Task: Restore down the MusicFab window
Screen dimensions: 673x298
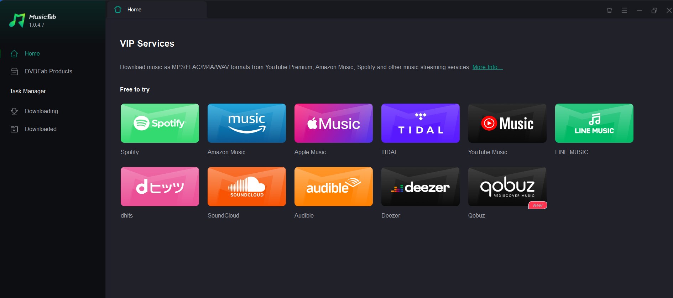Action: tap(654, 10)
